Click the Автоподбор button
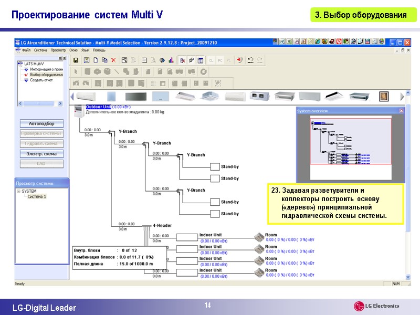This screenshot has width=420, height=315. pyautogui.click(x=41, y=123)
